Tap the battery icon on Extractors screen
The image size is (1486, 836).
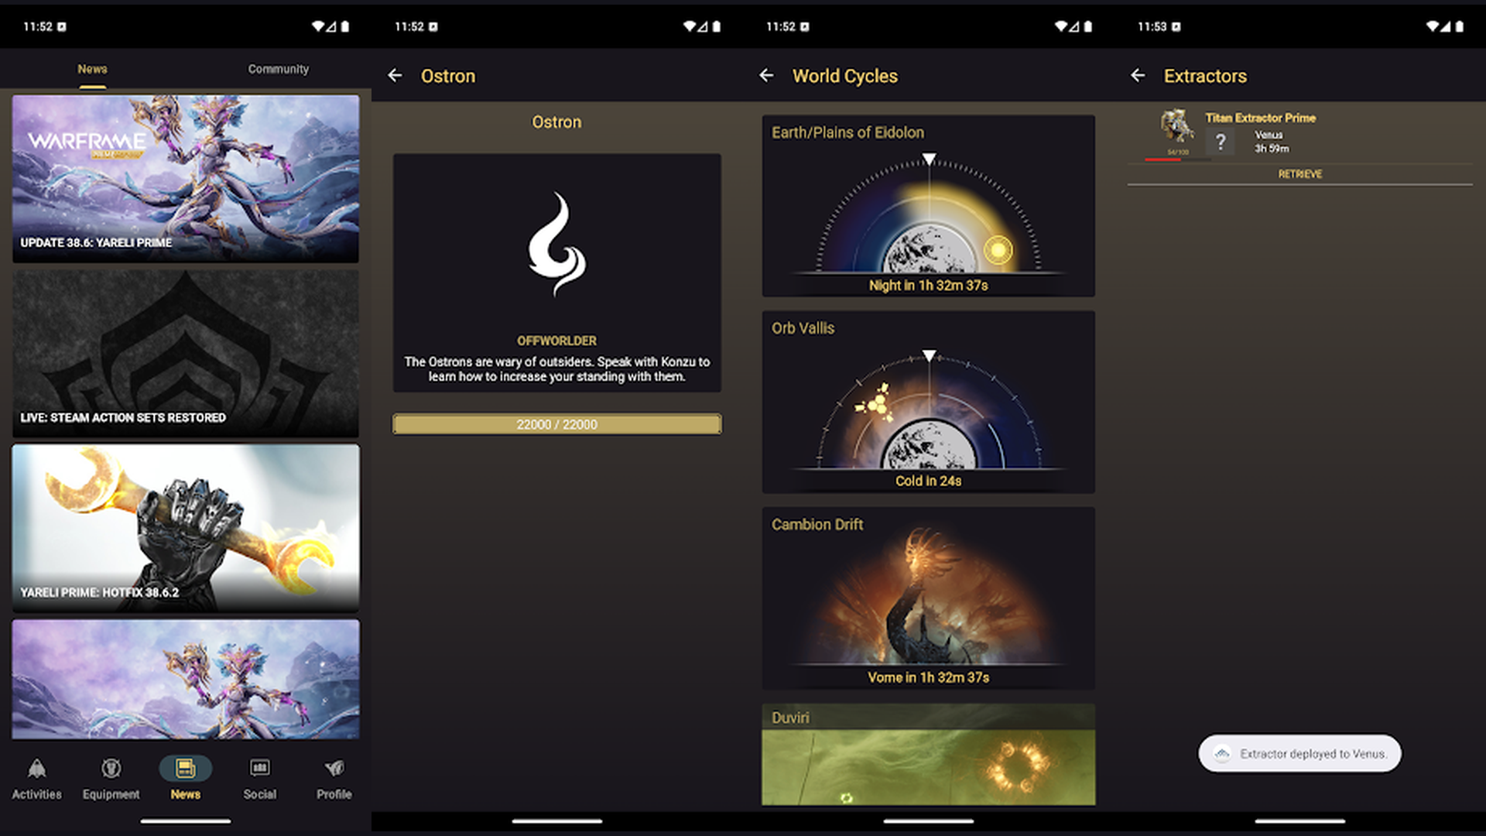click(x=1460, y=26)
